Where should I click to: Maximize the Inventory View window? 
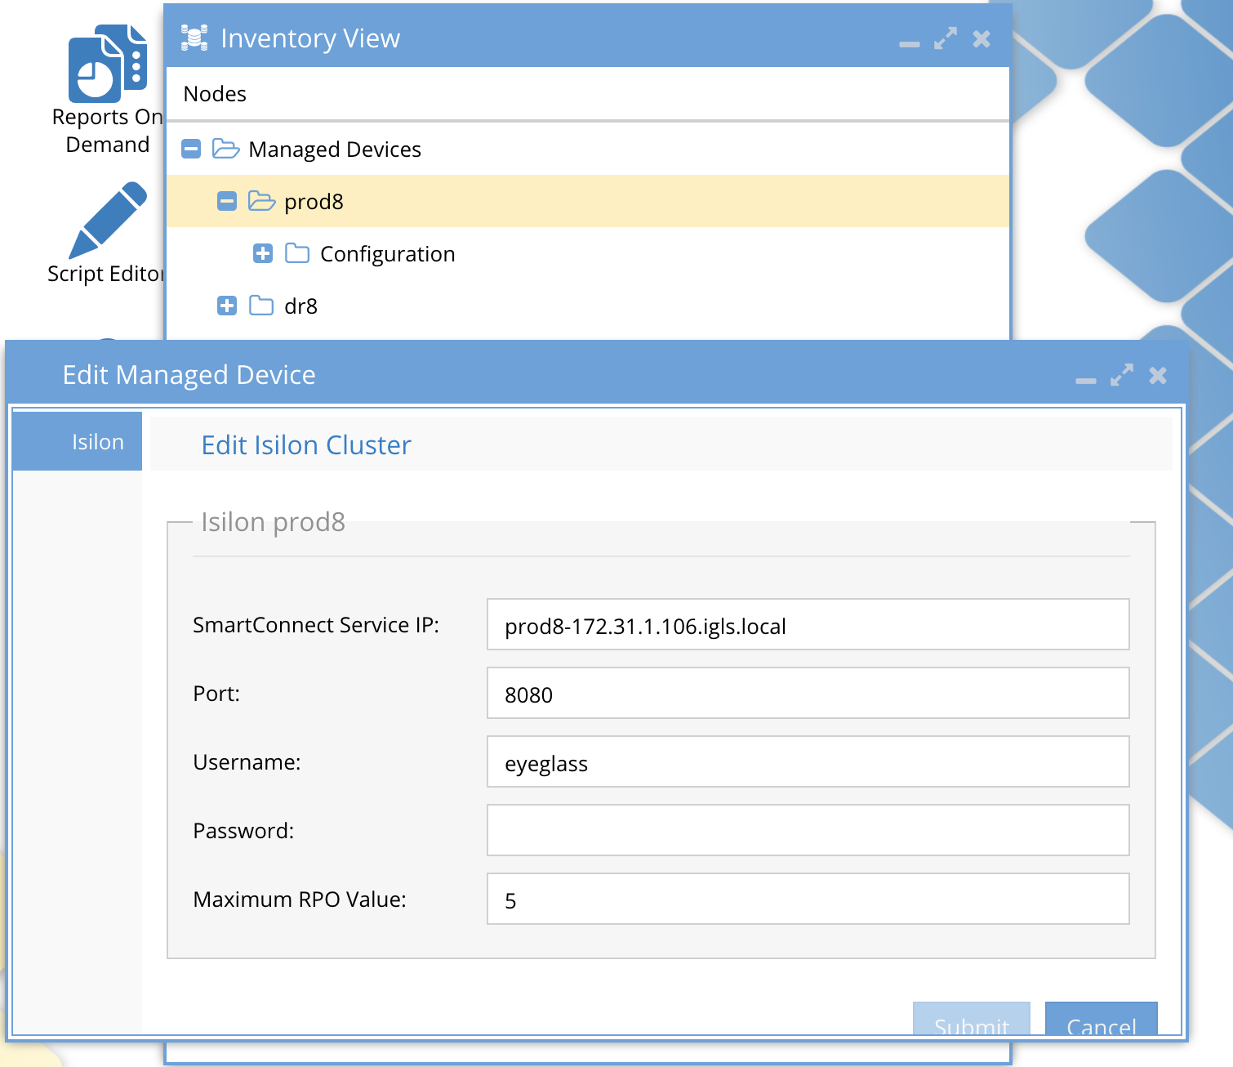click(946, 38)
